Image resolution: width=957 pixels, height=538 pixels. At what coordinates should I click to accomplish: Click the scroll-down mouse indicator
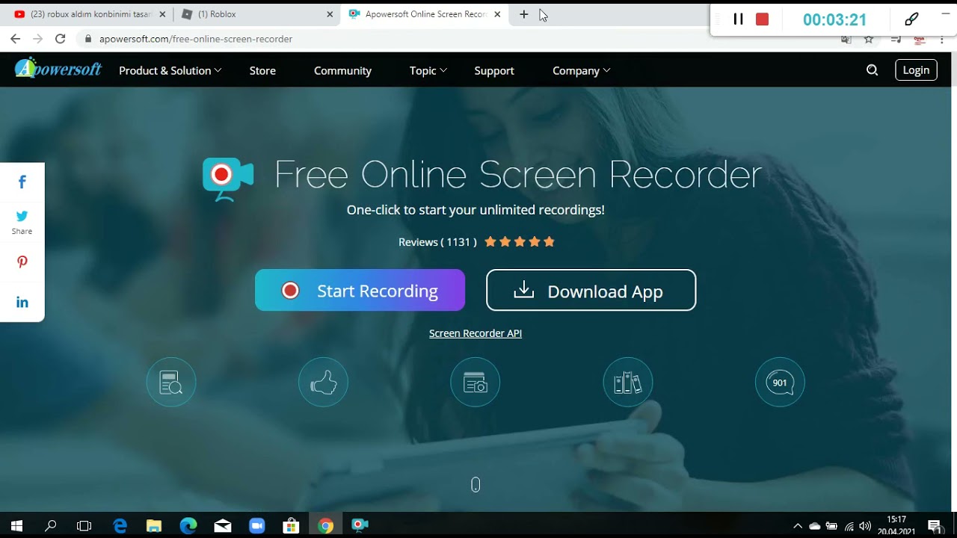pos(476,485)
